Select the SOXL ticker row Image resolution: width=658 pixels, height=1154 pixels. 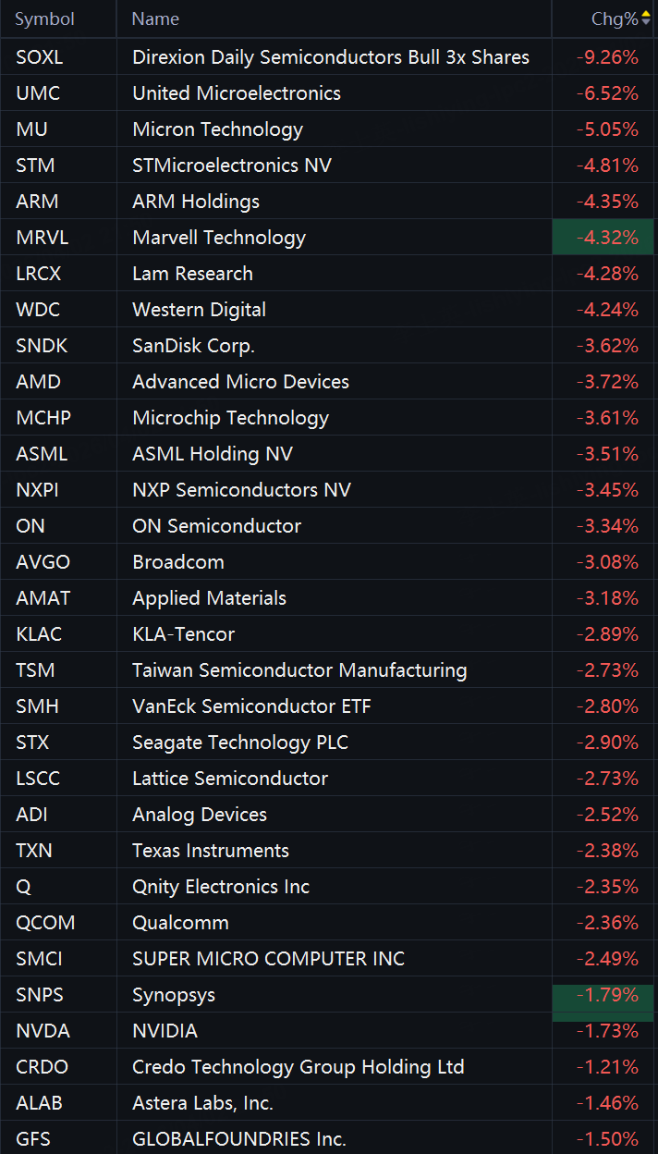[x=329, y=57]
